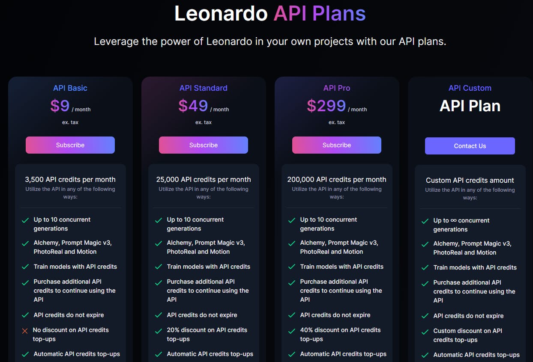Click checkmark beside 20% discount on API credits
Screen dimensions: 533x362
click(159, 331)
